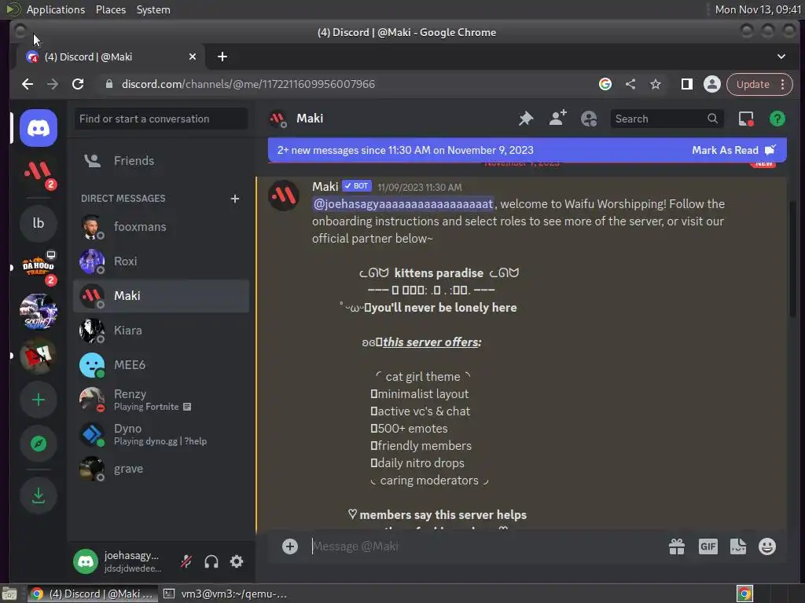Open GIF picker
805x603 pixels.
click(x=708, y=546)
